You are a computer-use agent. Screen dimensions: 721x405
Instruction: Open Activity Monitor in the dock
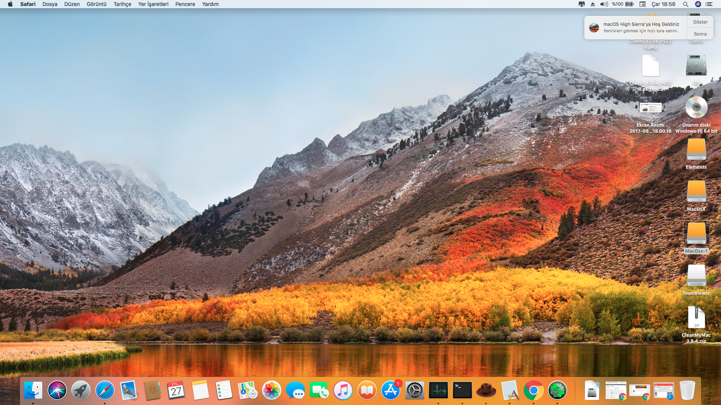coord(438,390)
